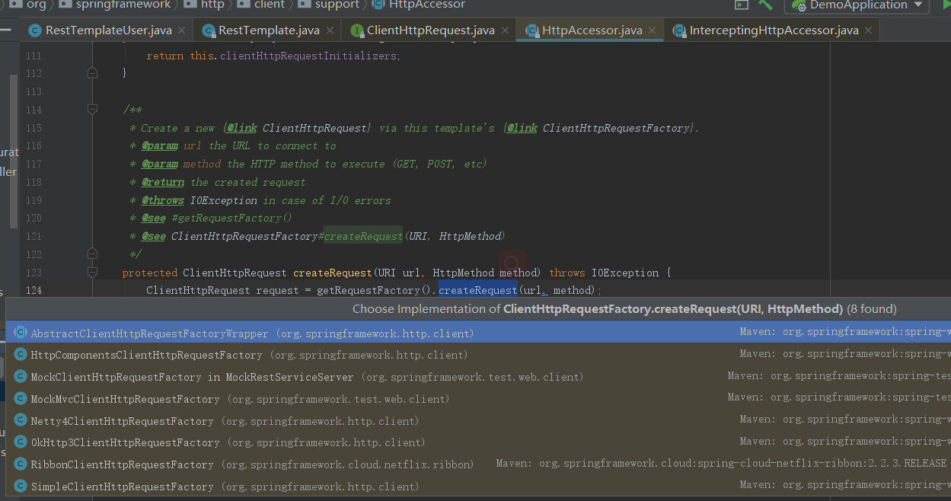
Task: Close the RestTemplate.java editor tab
Action: 330,30
